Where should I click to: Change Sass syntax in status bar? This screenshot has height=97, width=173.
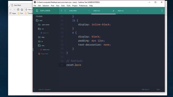[158, 89]
